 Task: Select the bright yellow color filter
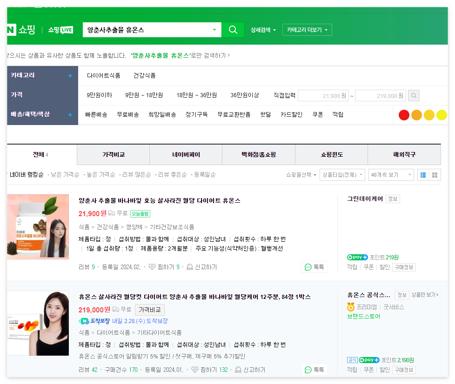(442, 115)
